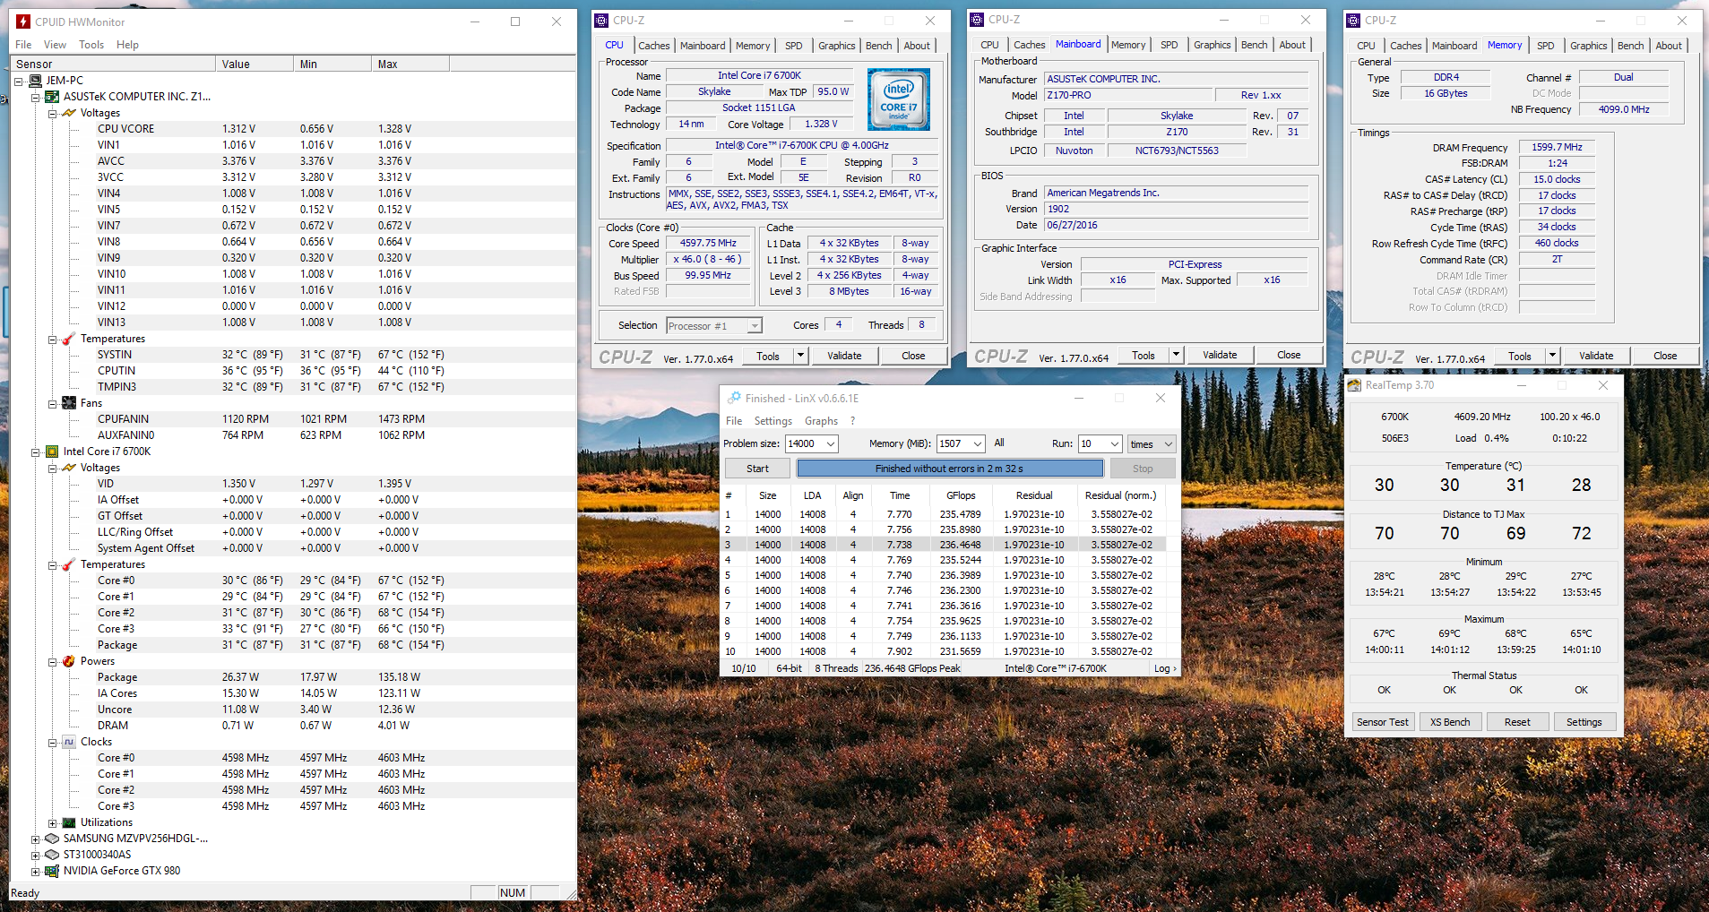Viewport: 1709px width, 912px height.
Task: Click the thermometer icon beside Temperatures under ASUSTeK
Action: [69, 339]
